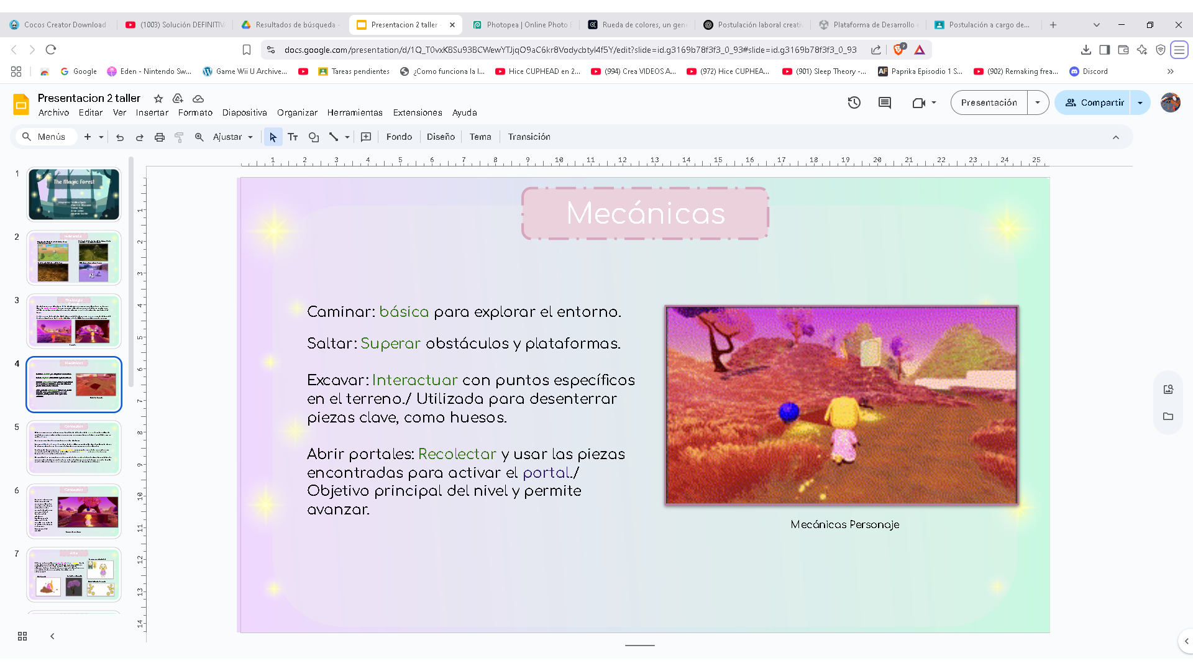Image resolution: width=1193 pixels, height=671 pixels.
Task: Open the Insertar menu
Action: click(152, 112)
